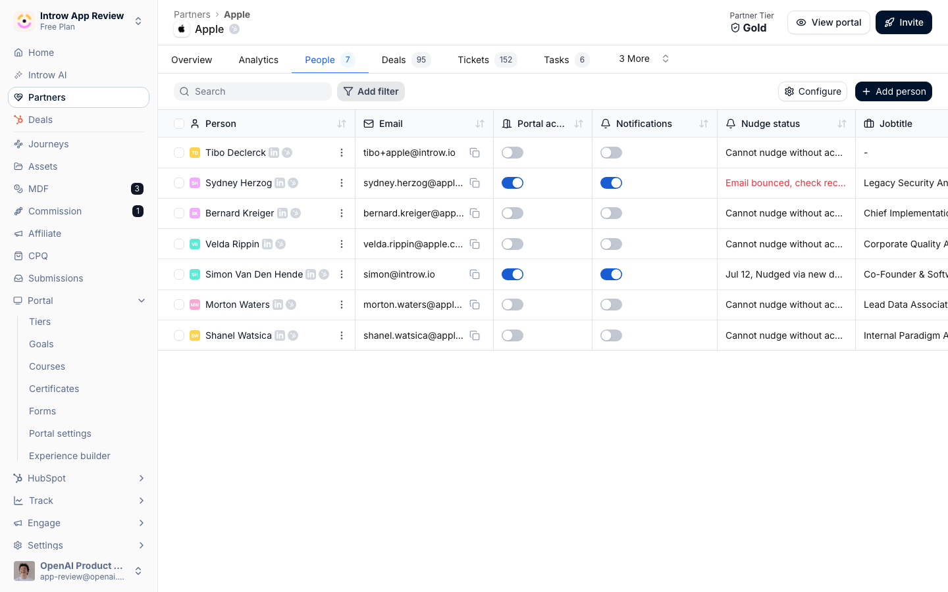Disable portal access for Sydney Herzog
The image size is (948, 592).
pyautogui.click(x=512, y=183)
